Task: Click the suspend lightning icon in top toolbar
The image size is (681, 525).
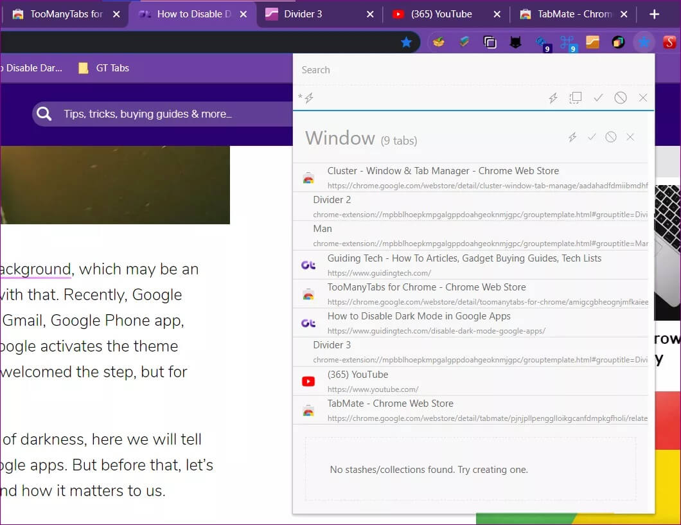Action: pos(553,98)
